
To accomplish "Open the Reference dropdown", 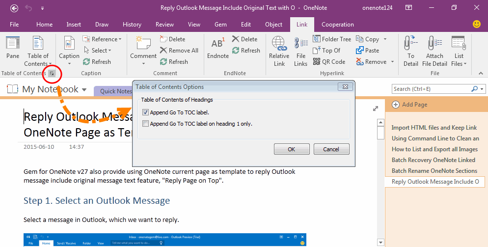I will click(102, 39).
